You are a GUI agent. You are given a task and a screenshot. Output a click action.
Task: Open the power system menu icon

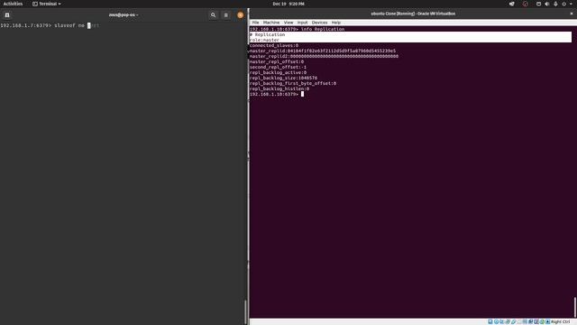pos(563,4)
